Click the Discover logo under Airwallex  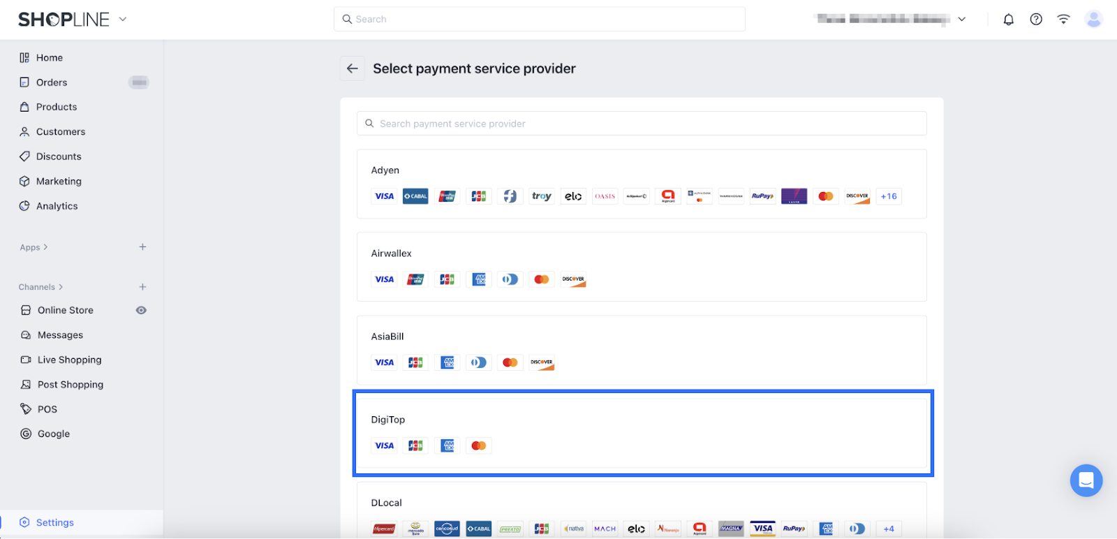coord(573,279)
